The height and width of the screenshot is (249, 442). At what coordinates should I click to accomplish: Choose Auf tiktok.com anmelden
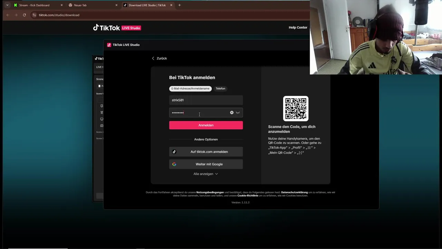(206, 152)
